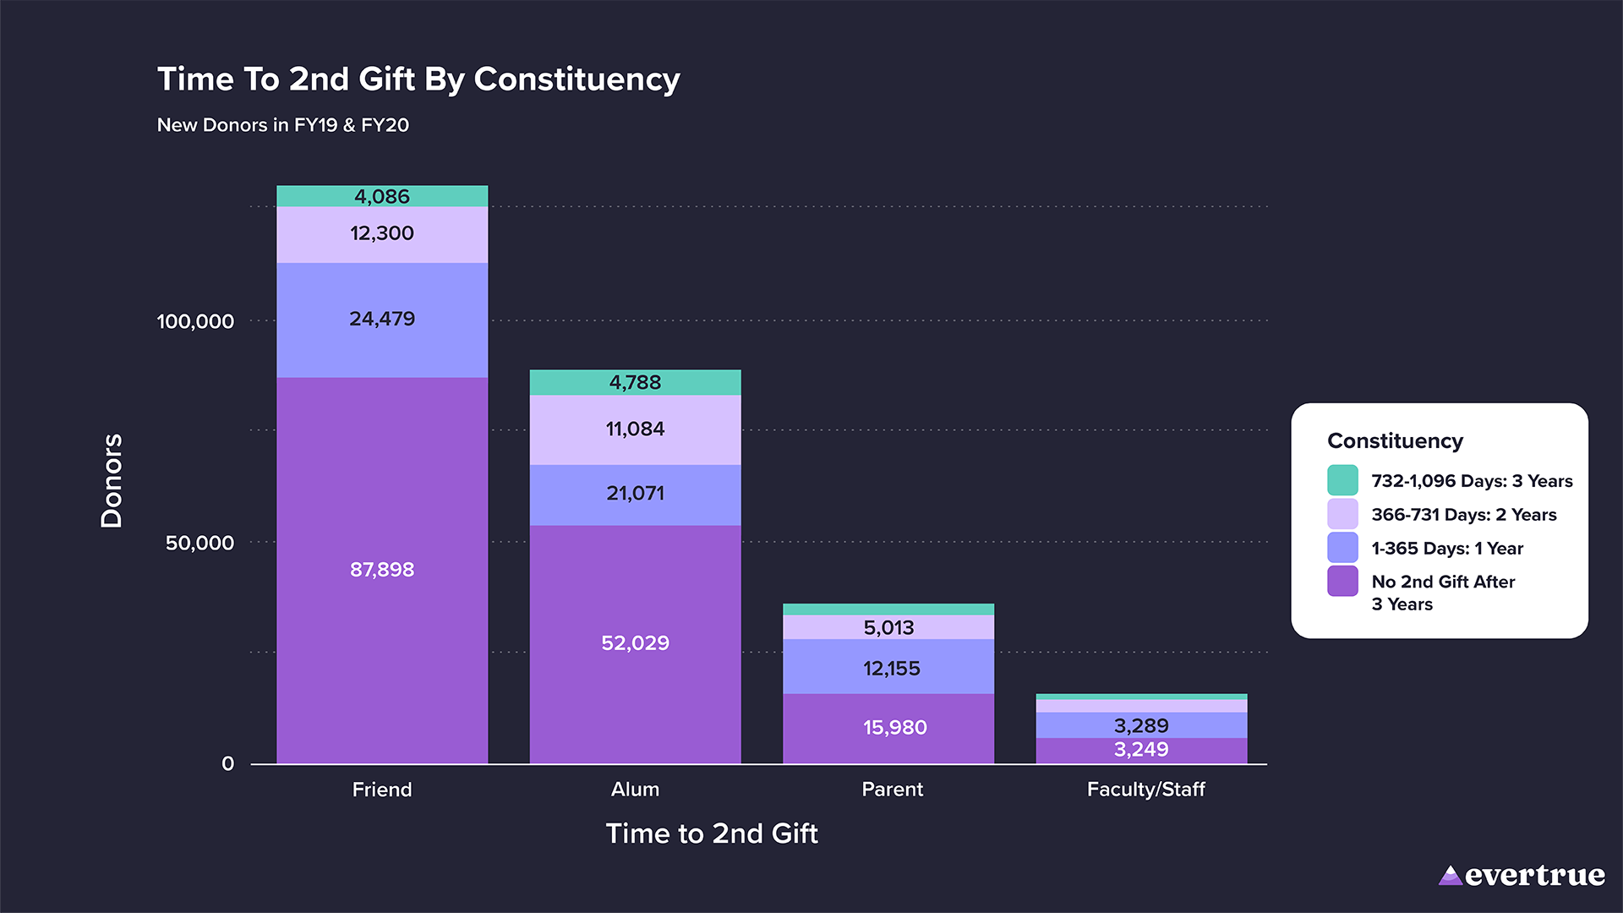Click the Faculty/Staff 3,249 bar segment
1623x913 pixels.
[1141, 751]
